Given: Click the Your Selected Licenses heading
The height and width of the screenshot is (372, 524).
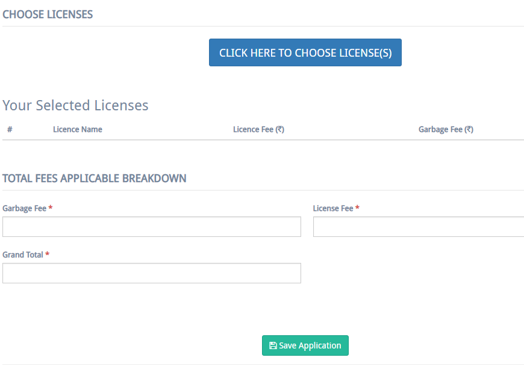Looking at the screenshot, I should [x=75, y=106].
